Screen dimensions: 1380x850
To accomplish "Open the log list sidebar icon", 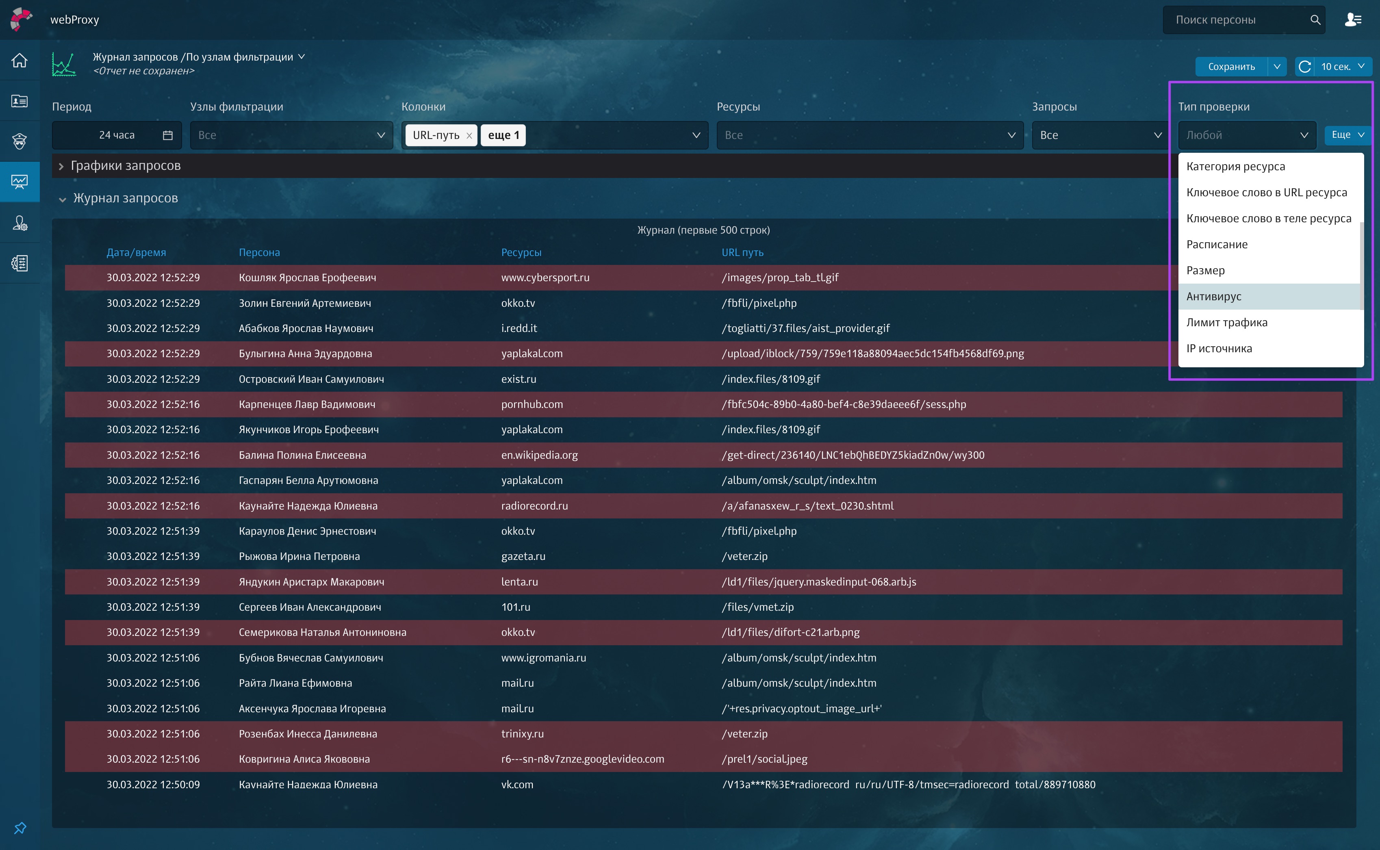I will pos(20,263).
